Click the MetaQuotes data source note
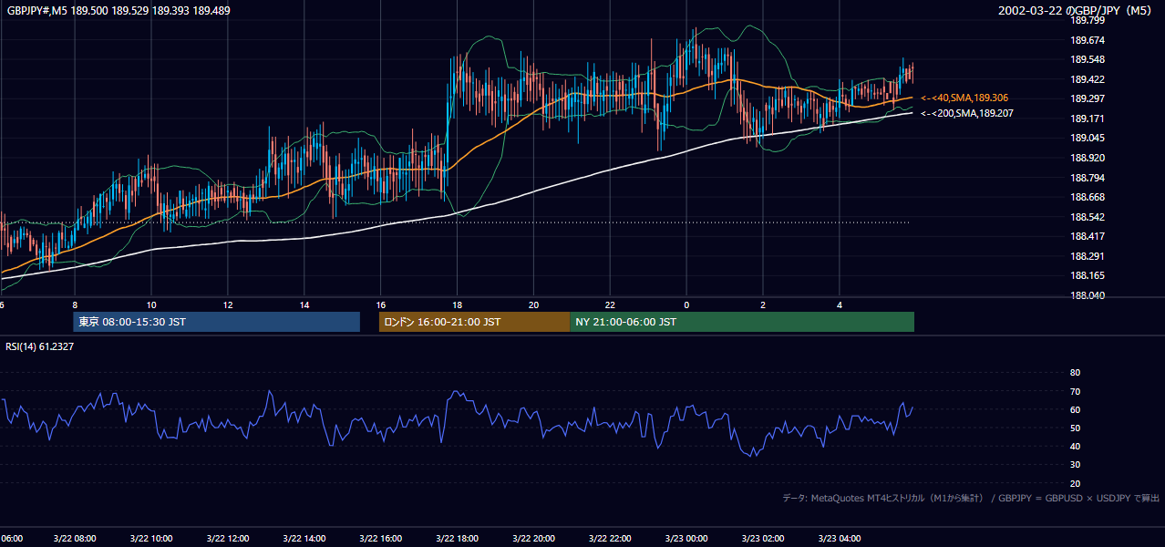The image size is (1165, 547). (x=971, y=498)
